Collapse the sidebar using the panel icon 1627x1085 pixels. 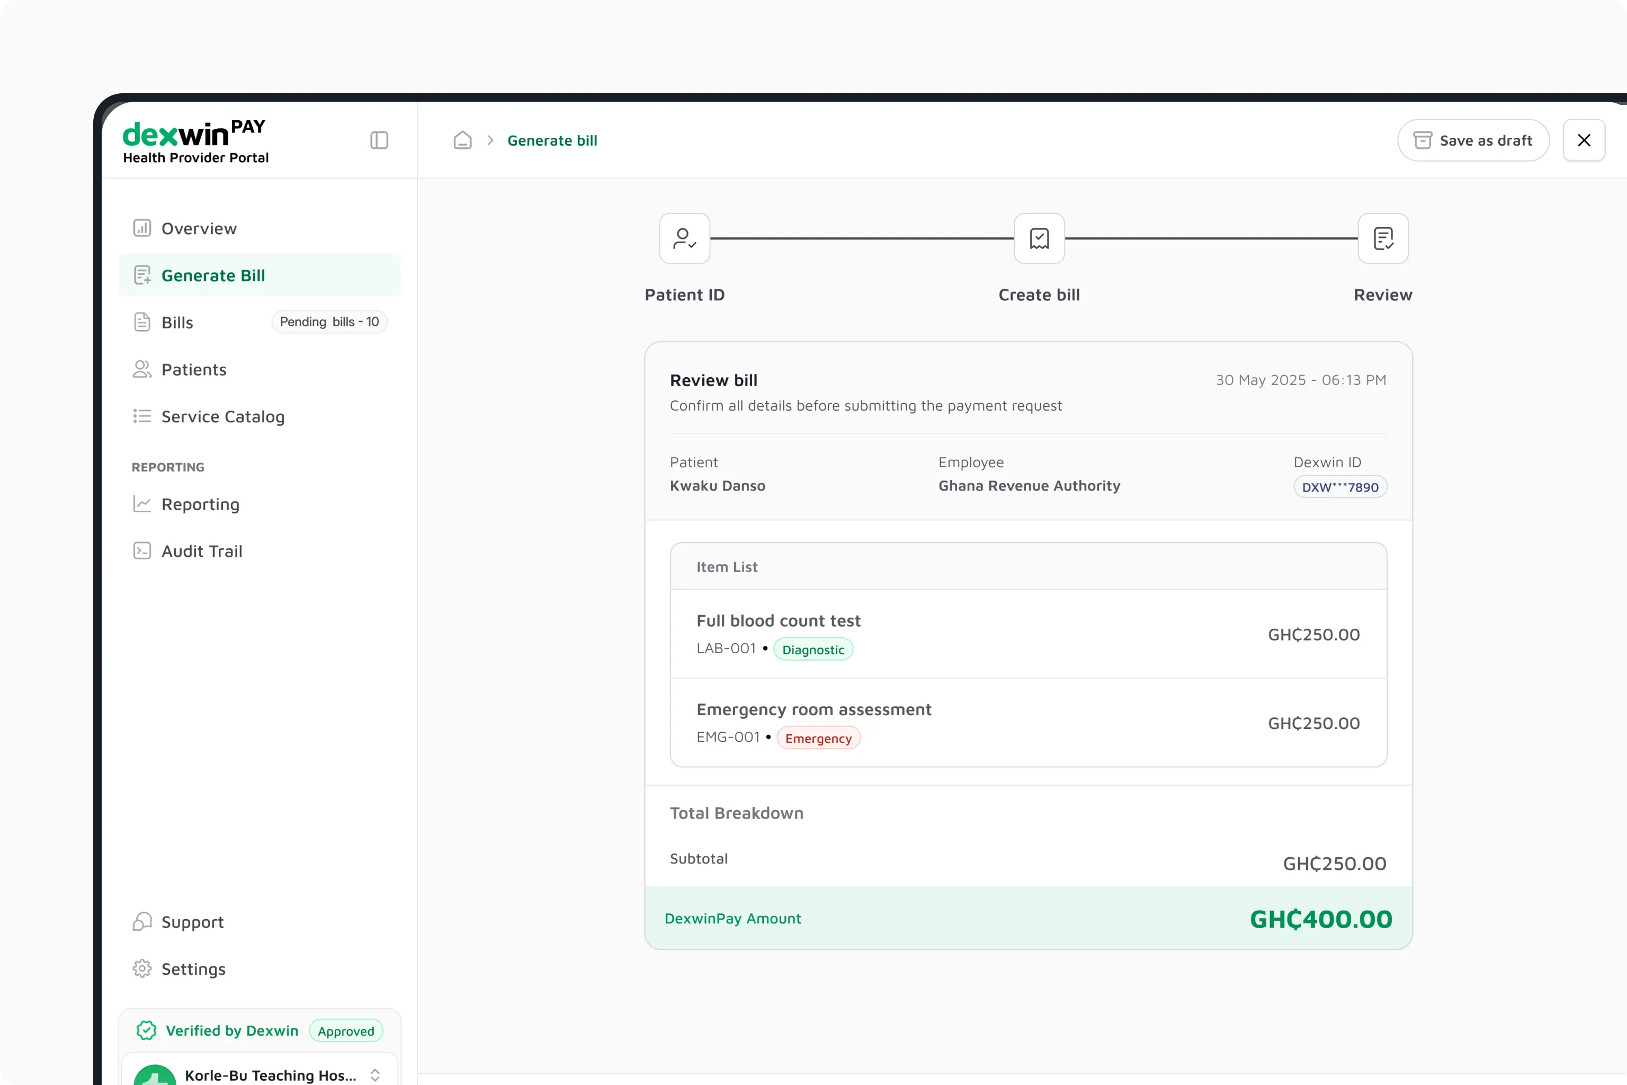(x=379, y=140)
